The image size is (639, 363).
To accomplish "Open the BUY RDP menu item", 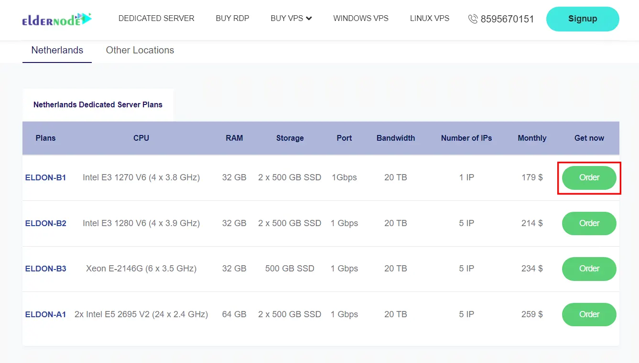I will point(232,19).
